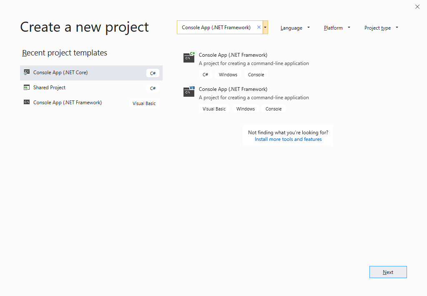Open the Language filter dropdown
Viewport: 427px width, 296px height.
(x=295, y=28)
